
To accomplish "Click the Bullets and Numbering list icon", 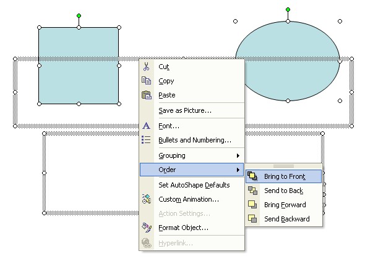I will tap(146, 140).
